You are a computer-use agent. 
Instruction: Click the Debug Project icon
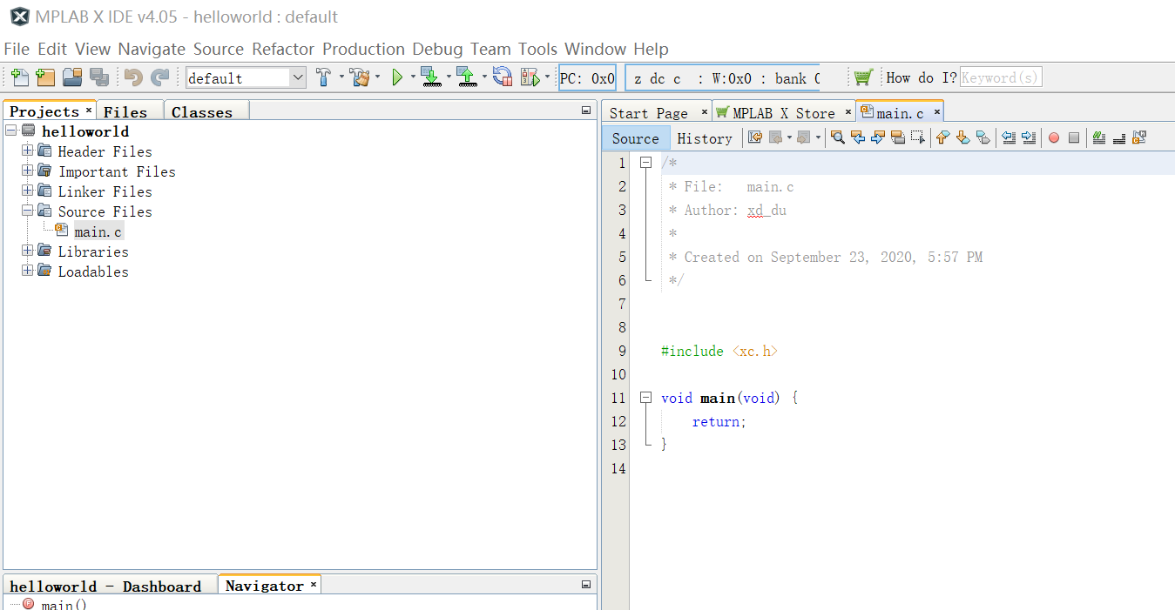(x=530, y=77)
